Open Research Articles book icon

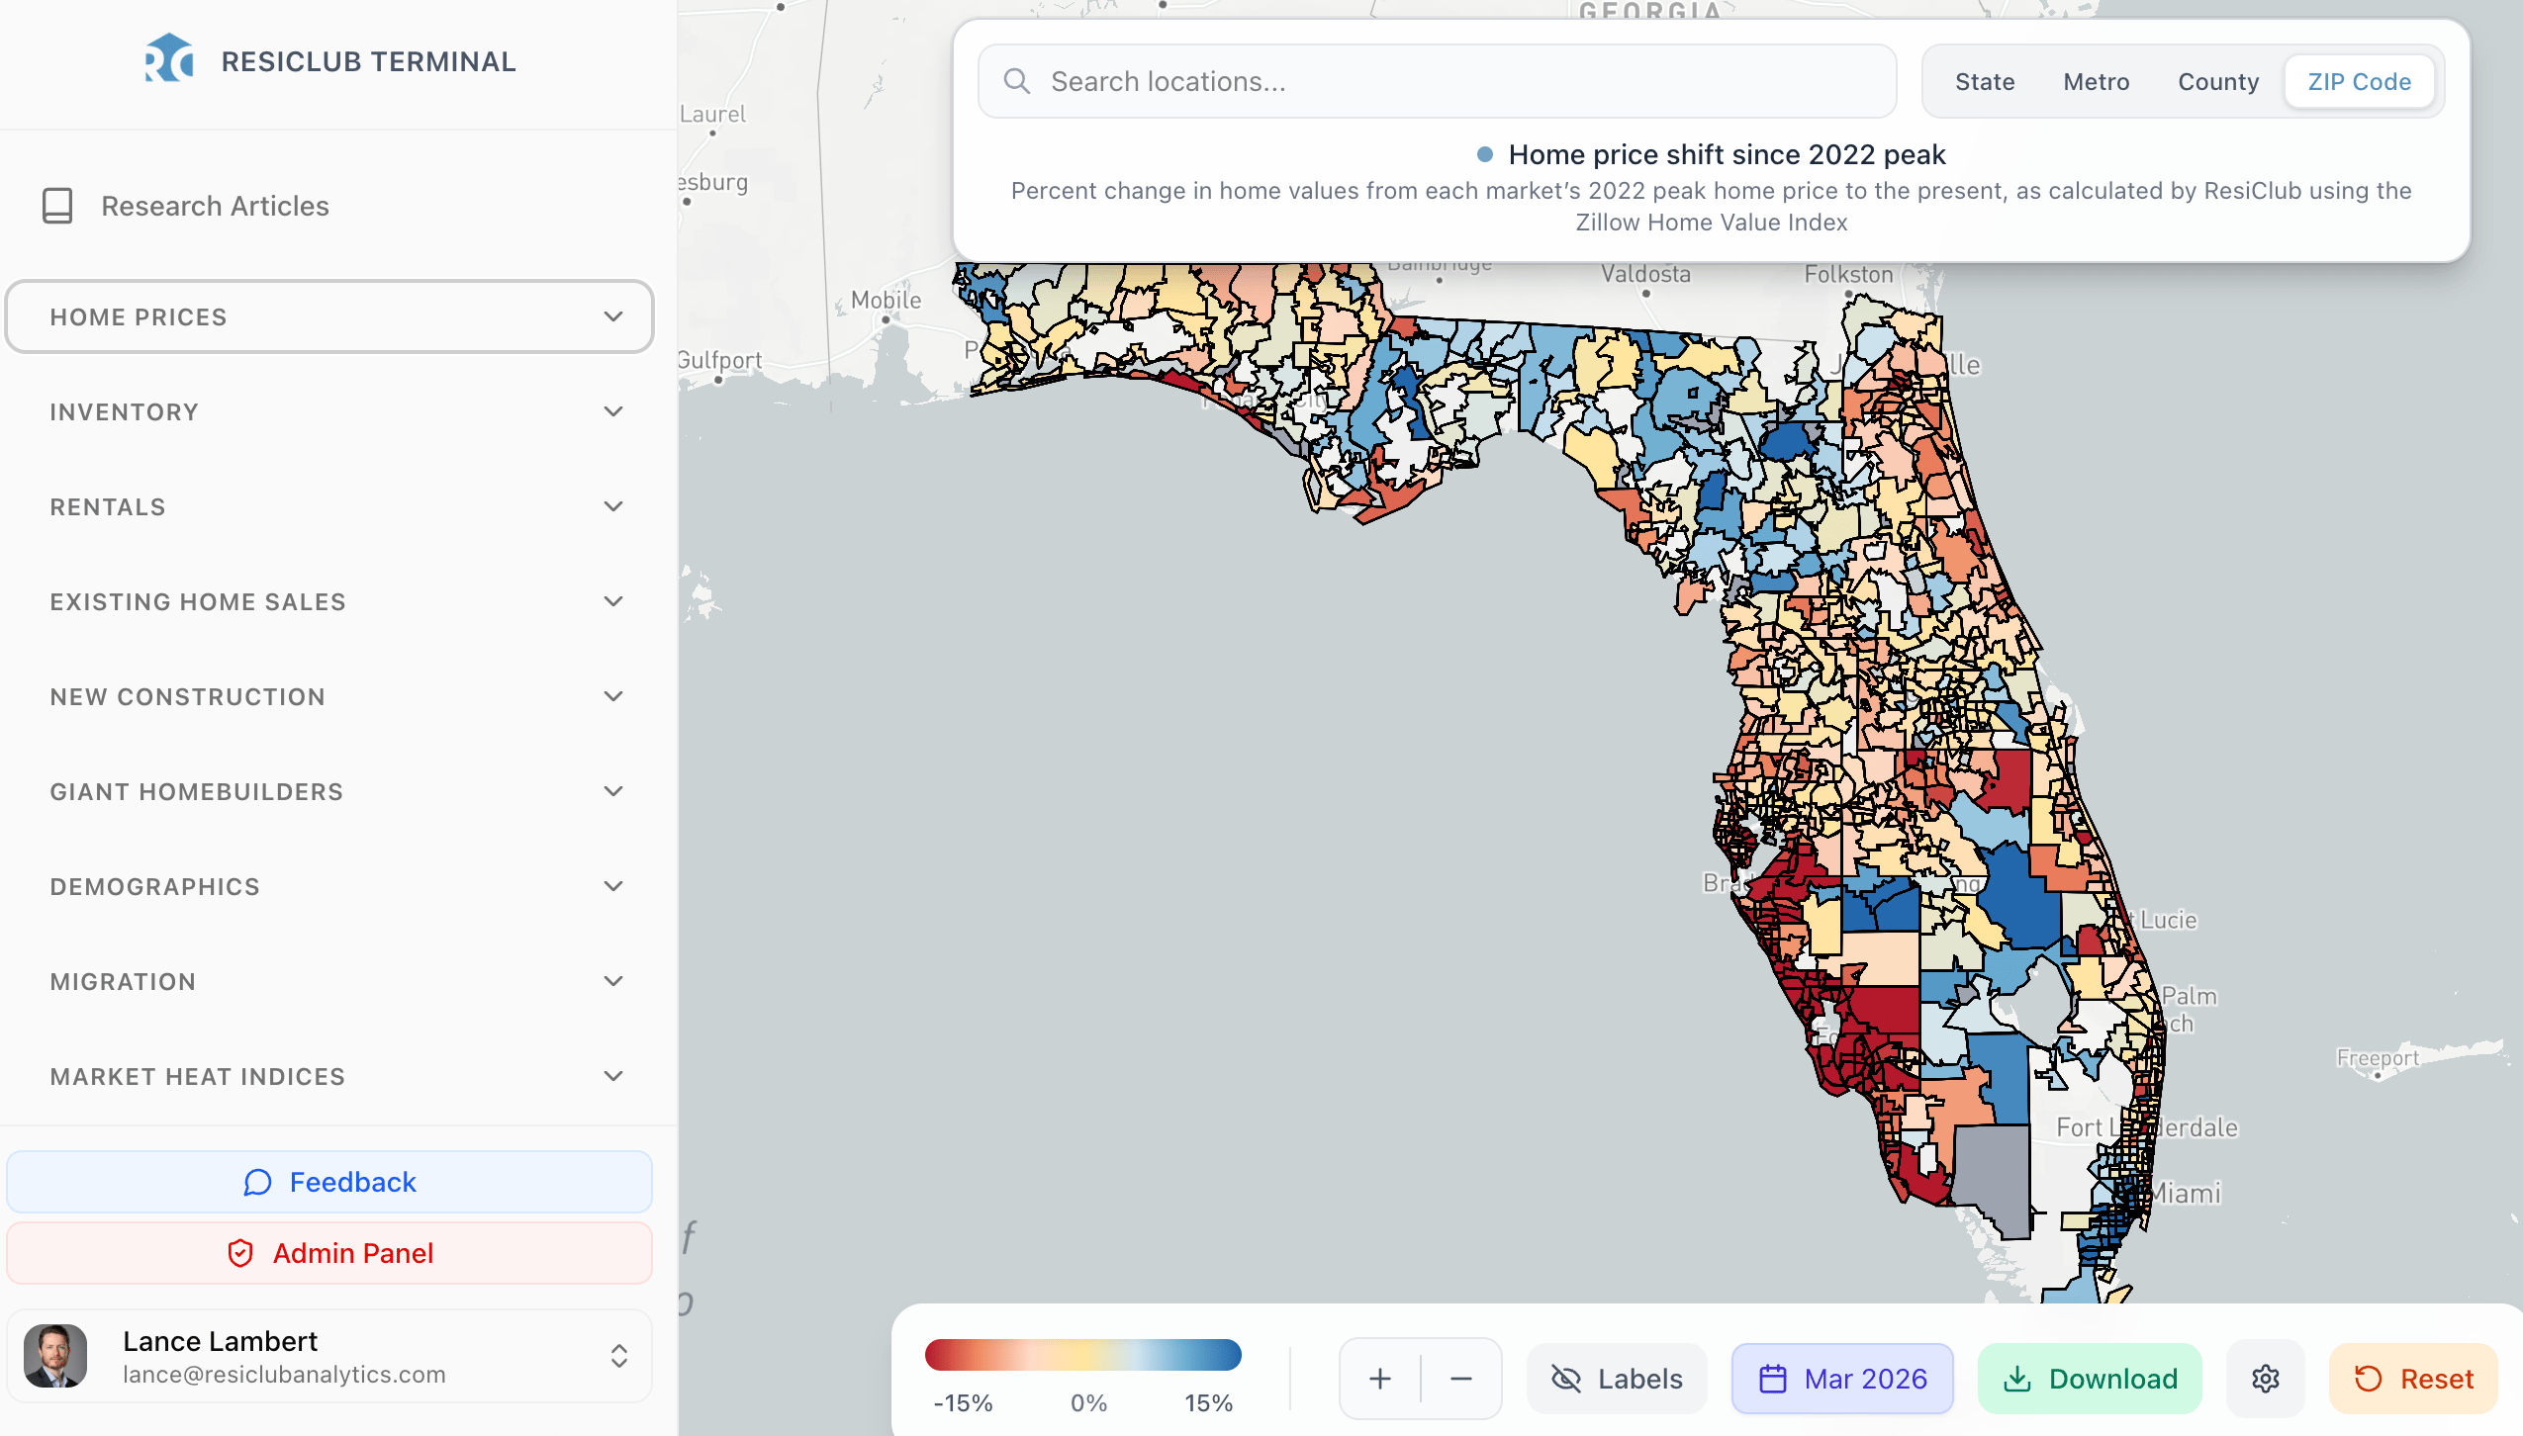[57, 206]
